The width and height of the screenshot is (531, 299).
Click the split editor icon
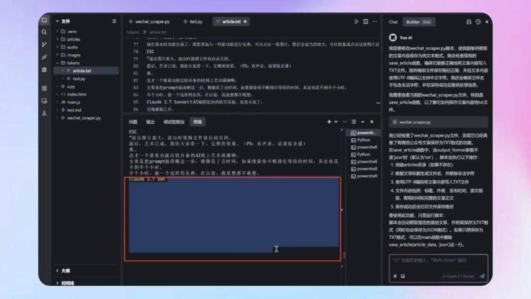tap(365, 22)
